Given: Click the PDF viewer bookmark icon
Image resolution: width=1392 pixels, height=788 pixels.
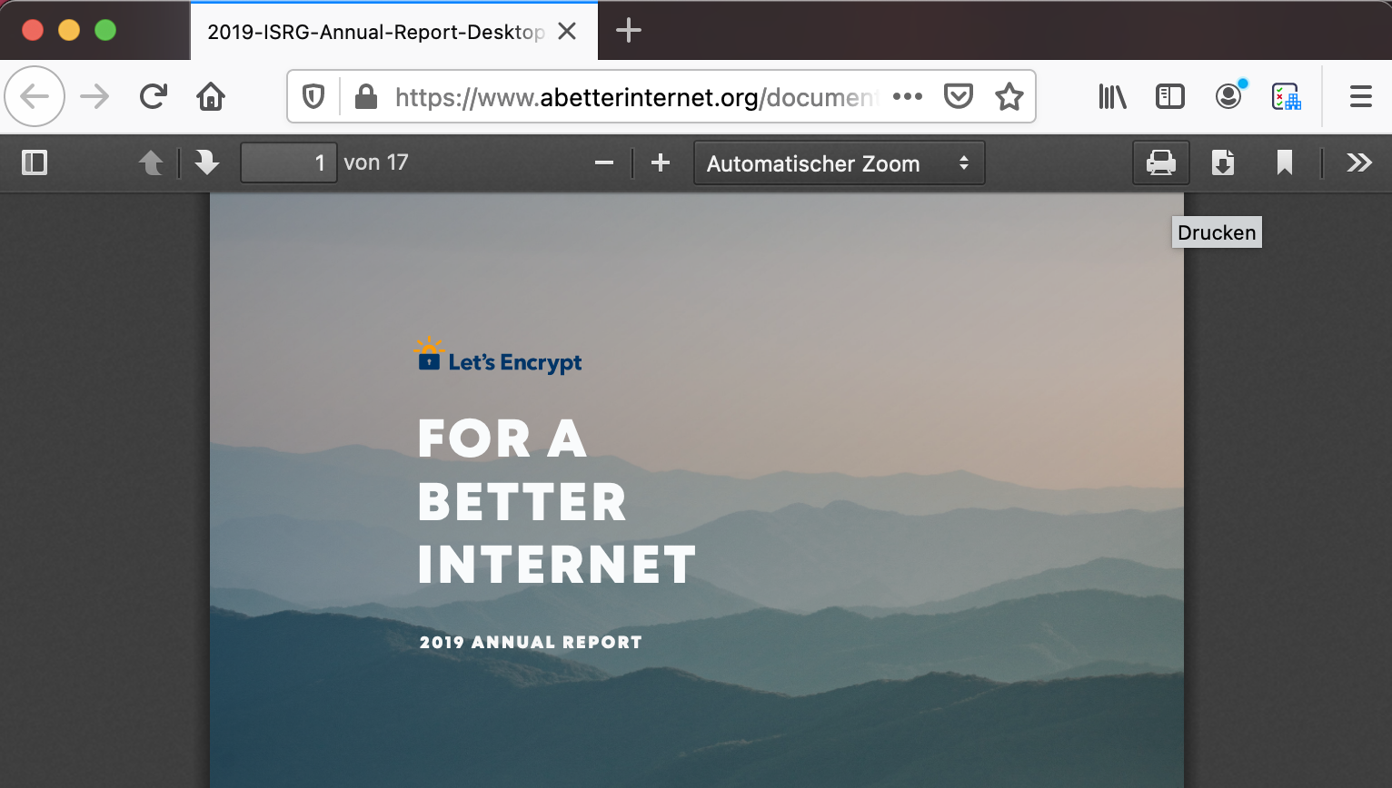Looking at the screenshot, I should pos(1285,163).
